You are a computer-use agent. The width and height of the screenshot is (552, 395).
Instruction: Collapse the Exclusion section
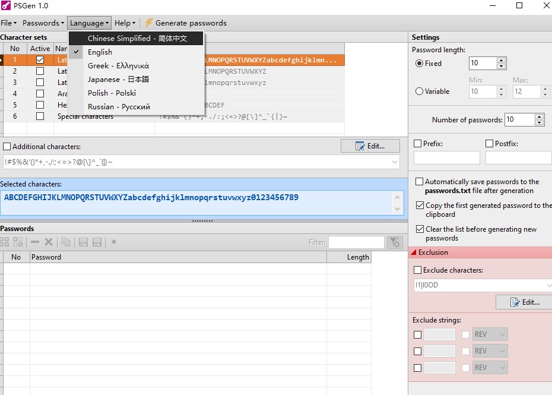[x=413, y=252]
